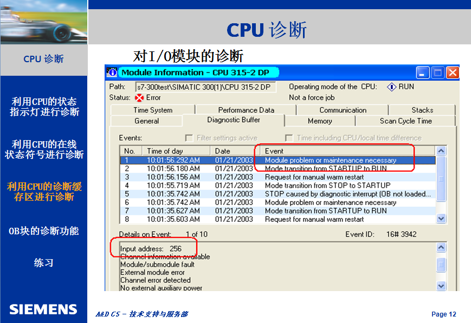Click the Path field value
The width and height of the screenshot is (471, 323).
click(205, 87)
